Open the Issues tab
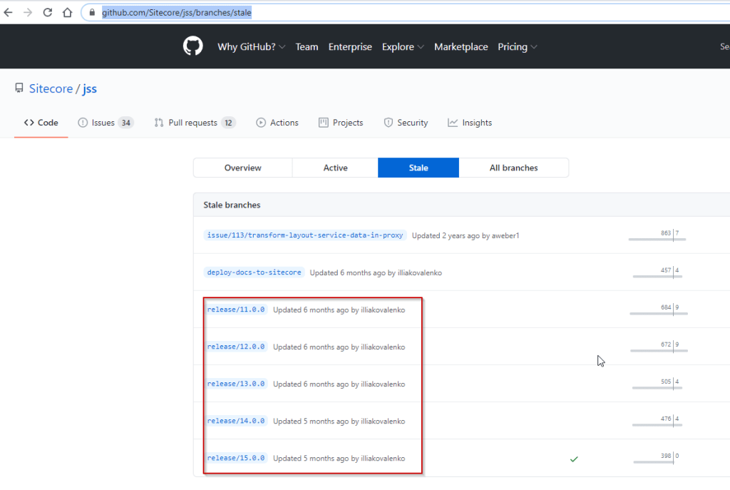 click(106, 123)
